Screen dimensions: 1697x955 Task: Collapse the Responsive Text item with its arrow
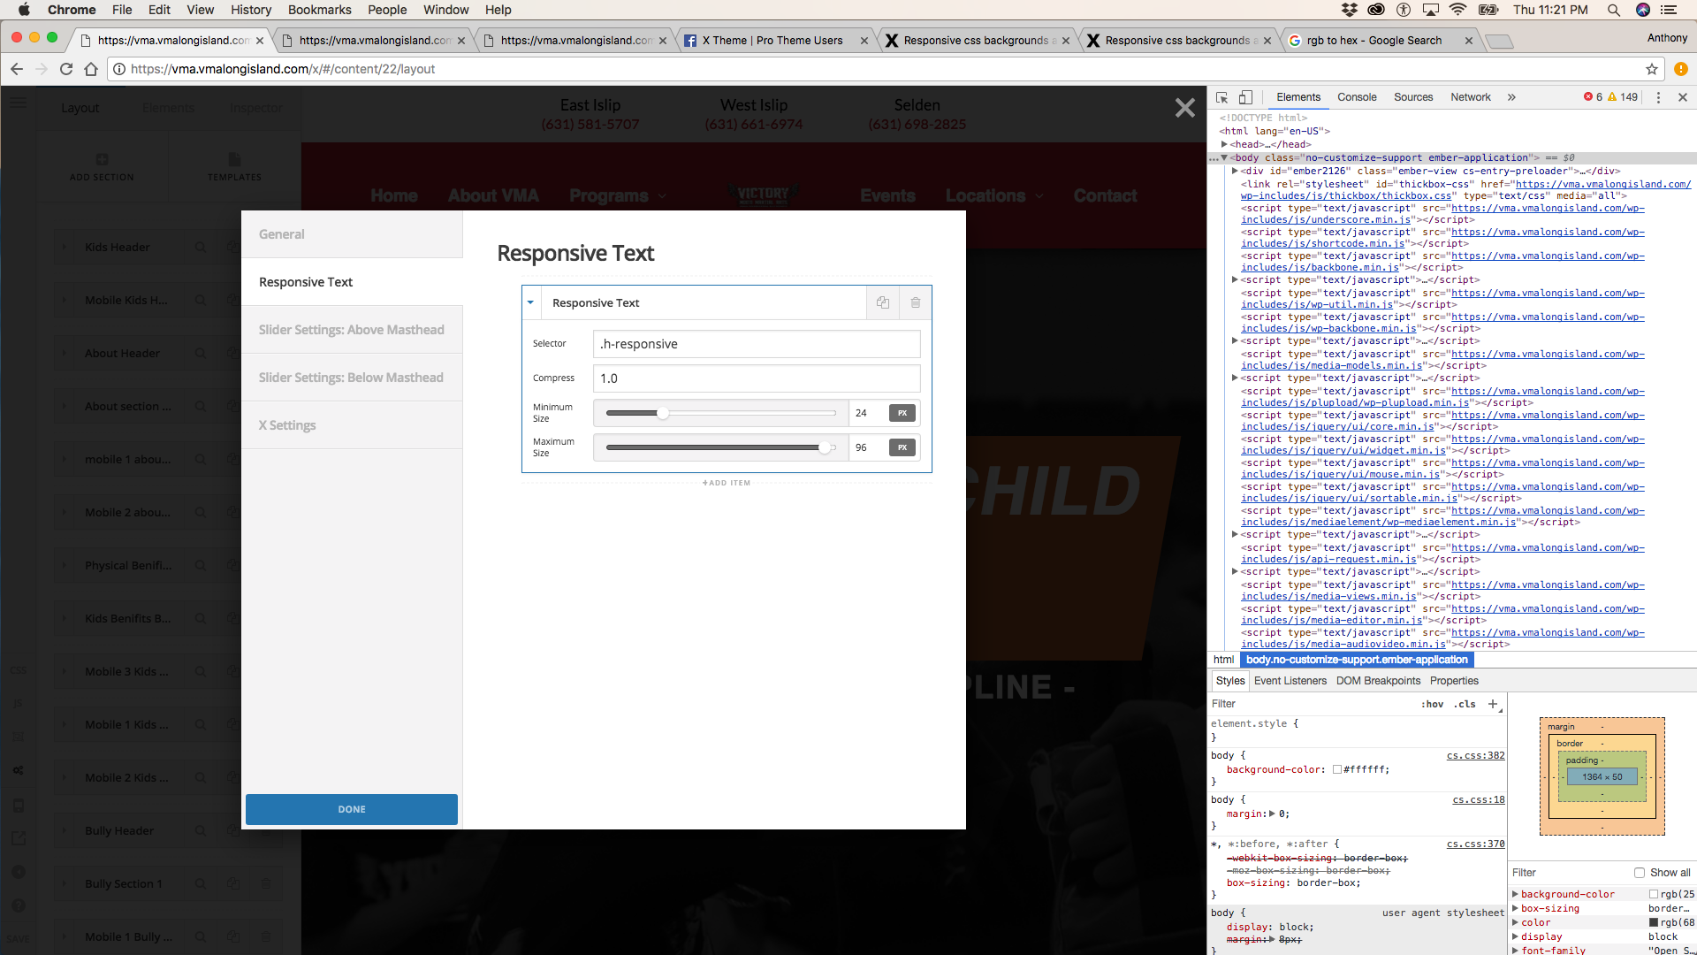(530, 302)
